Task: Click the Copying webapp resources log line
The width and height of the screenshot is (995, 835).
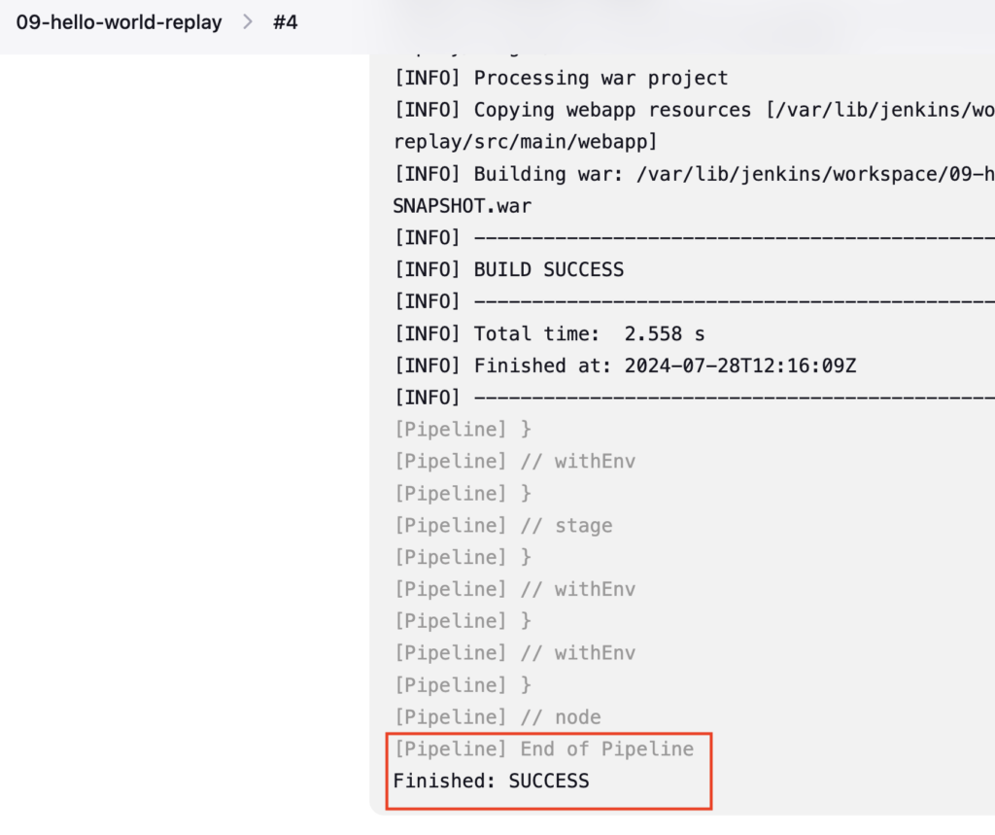Action: [x=694, y=110]
